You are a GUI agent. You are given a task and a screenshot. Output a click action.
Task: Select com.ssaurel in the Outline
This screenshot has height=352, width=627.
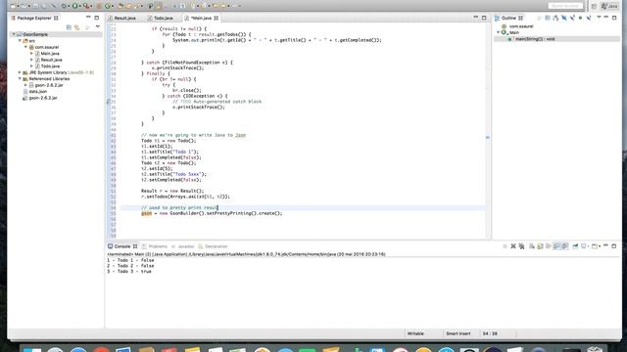521,26
